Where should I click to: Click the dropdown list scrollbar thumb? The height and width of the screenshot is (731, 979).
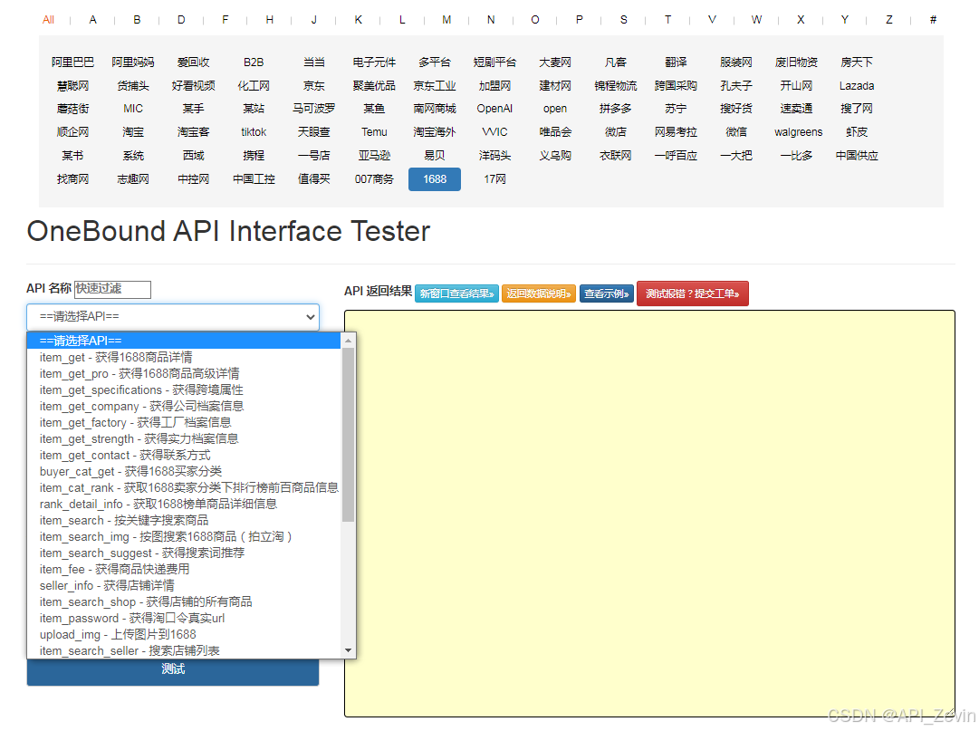point(349,435)
